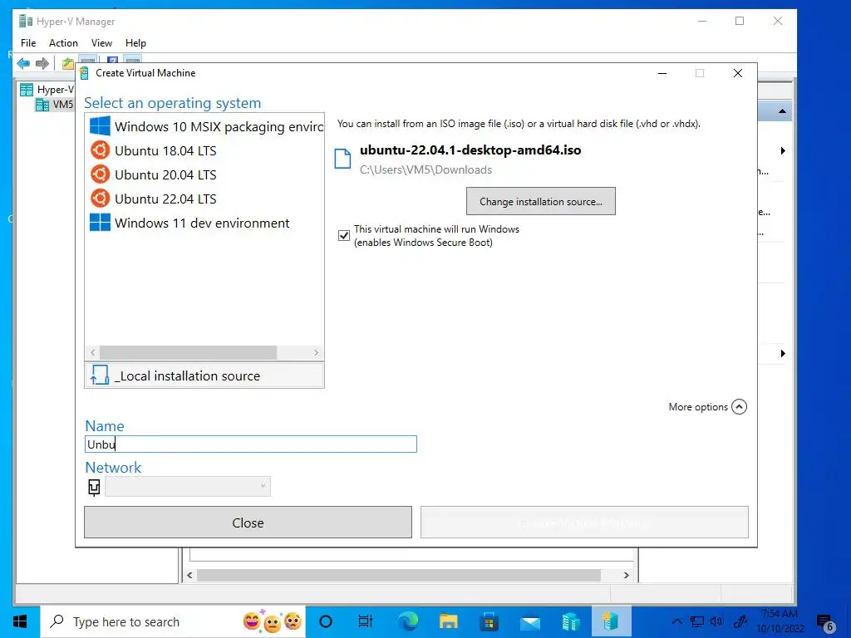This screenshot has width=851, height=638.
Task: Click the Up one level folder toolbar icon
Action: 68,63
